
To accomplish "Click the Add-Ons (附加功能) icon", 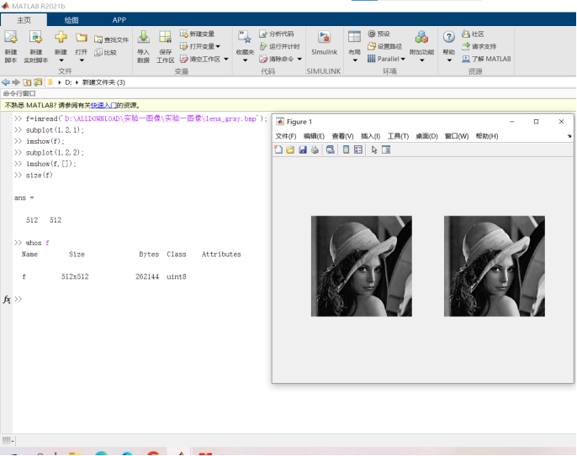I will pyautogui.click(x=421, y=37).
